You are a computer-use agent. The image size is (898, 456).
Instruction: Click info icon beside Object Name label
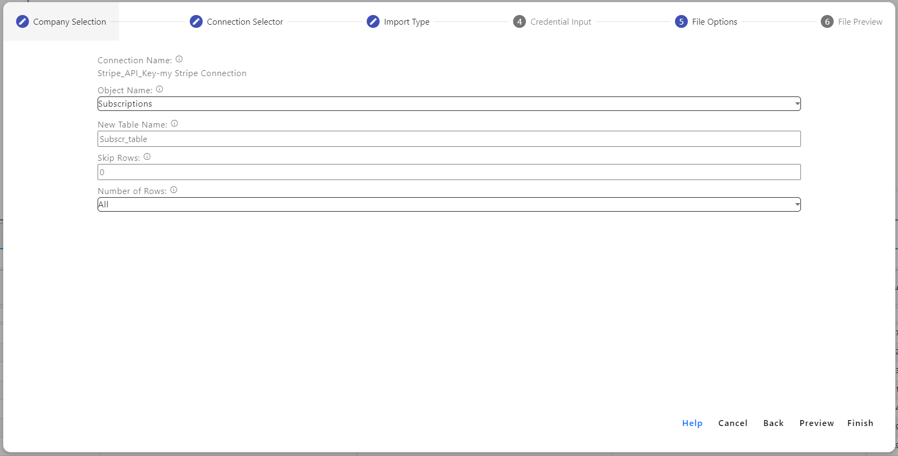pos(160,89)
